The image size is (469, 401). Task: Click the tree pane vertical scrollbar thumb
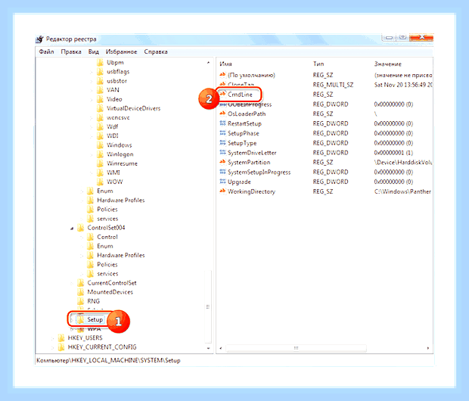pos(208,306)
